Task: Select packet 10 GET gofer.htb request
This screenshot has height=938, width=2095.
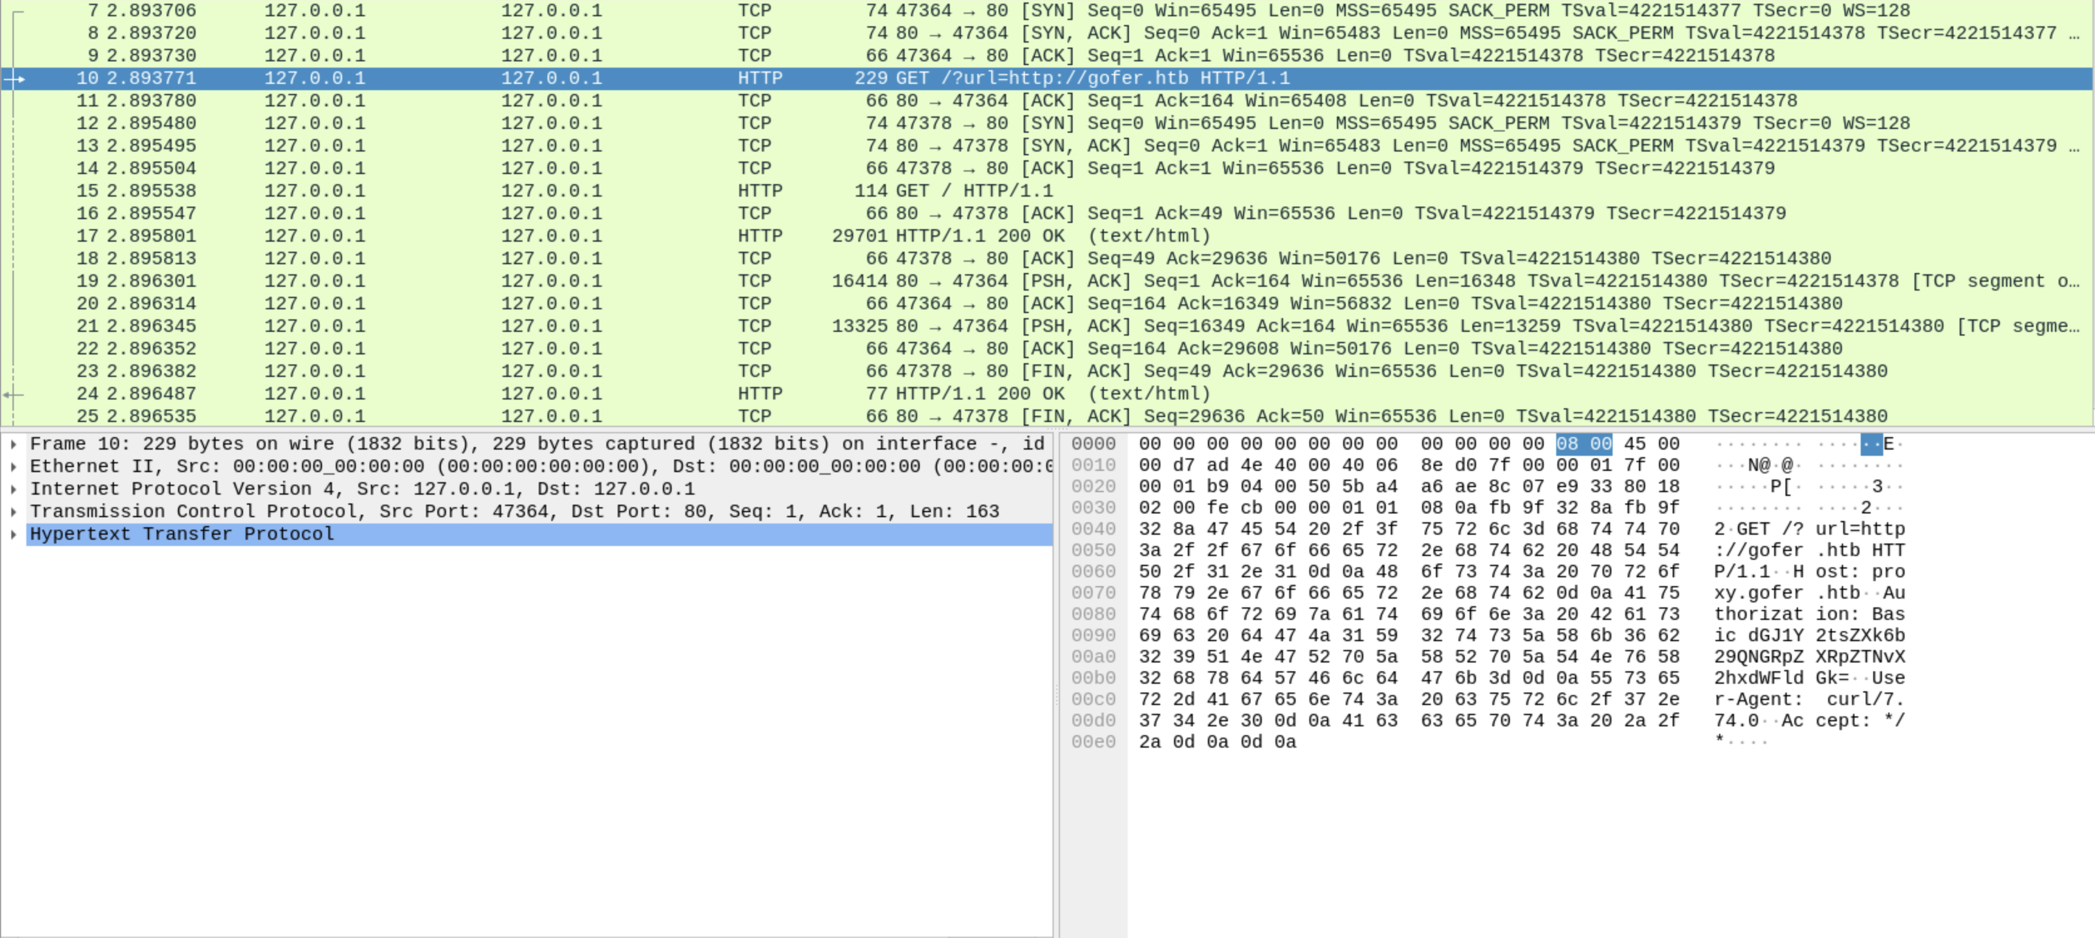Action: [1047, 79]
